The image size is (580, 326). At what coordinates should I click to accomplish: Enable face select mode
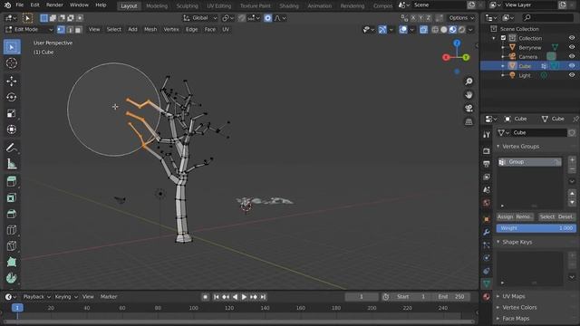point(78,30)
